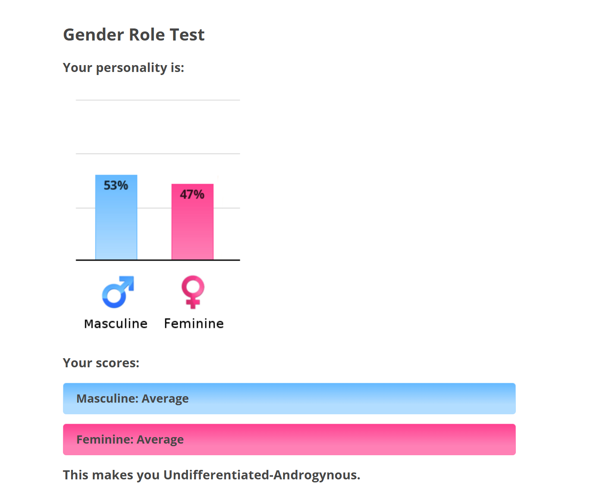This screenshot has height=491, width=609.
Task: Click the second gray gridline from top
Action: click(157, 153)
